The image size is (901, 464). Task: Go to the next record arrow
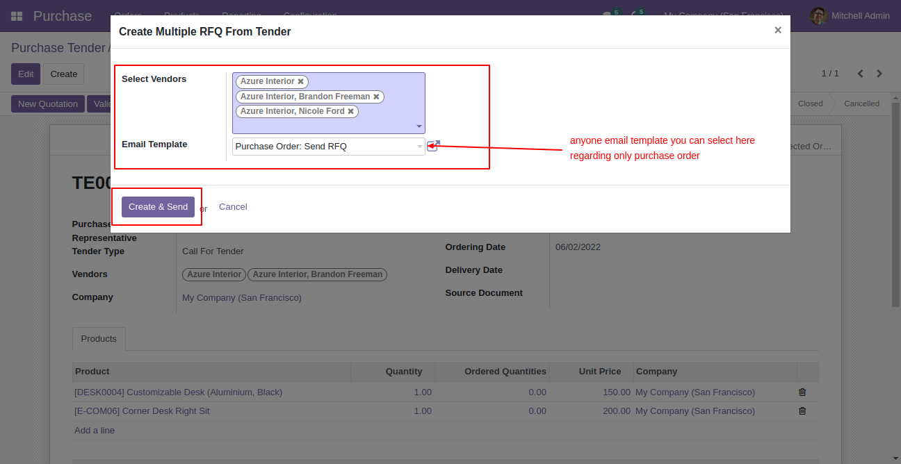879,74
